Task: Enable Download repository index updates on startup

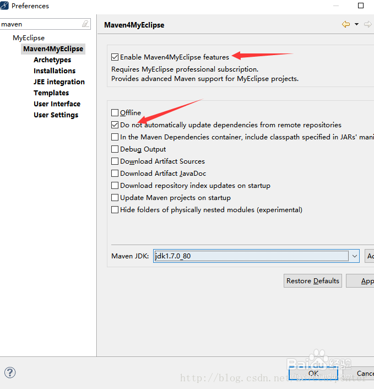Action: point(115,185)
